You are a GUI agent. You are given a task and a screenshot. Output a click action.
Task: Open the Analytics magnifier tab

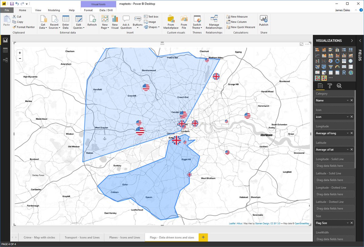point(339,86)
